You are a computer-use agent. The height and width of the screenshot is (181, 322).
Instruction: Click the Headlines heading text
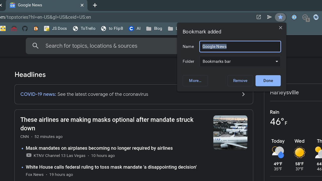[30, 75]
